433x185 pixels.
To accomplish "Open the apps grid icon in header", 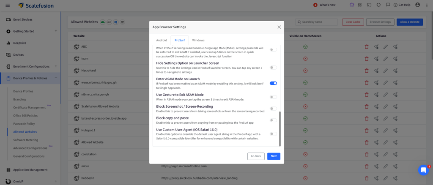I will 359,5.
